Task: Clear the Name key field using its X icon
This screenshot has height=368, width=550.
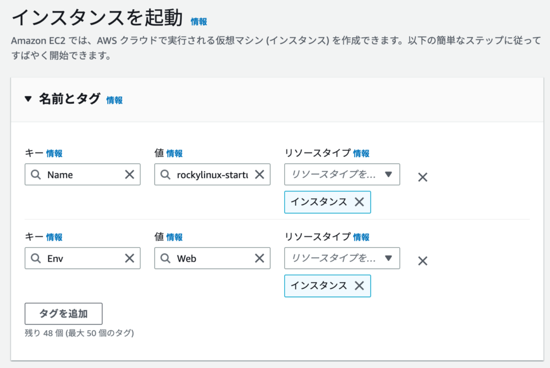Action: pos(130,174)
